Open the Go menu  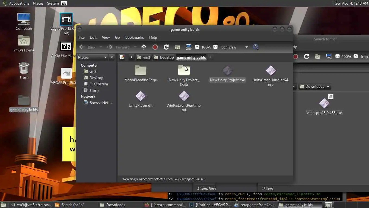[x=117, y=37]
